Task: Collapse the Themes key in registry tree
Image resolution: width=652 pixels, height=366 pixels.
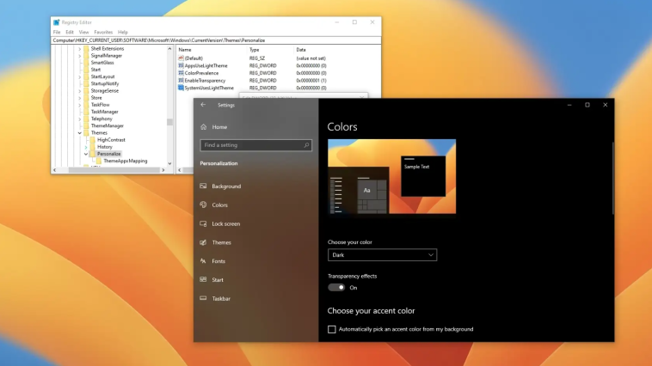Action: 81,133
